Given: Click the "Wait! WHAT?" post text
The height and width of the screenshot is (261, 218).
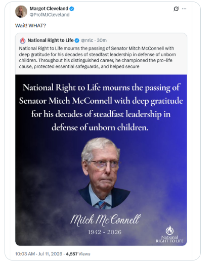Looking at the screenshot, I should tap(30, 26).
